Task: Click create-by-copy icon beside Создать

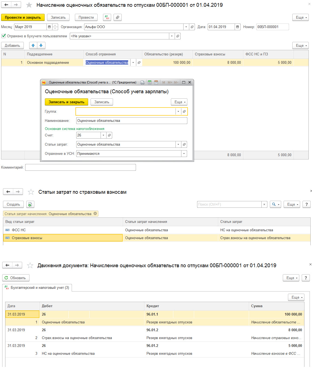Action: [30, 204]
